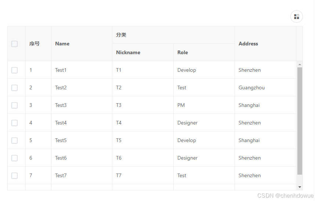Image resolution: width=315 pixels, height=201 pixels.
Task: Click sequence number 2 cell
Action: (39, 88)
